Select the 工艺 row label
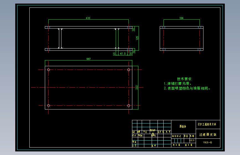Screen dimensions: 240x155 click(134, 146)
